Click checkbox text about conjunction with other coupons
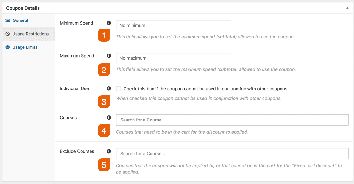 coord(206,89)
